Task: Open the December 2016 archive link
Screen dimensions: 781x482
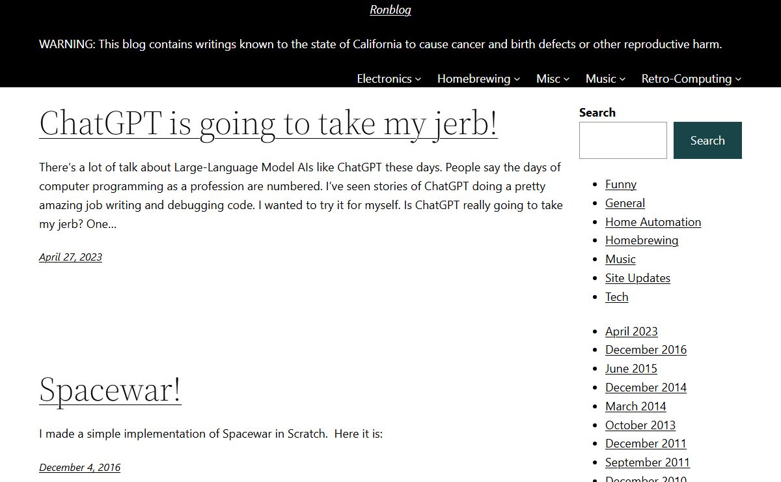Action: click(x=646, y=350)
